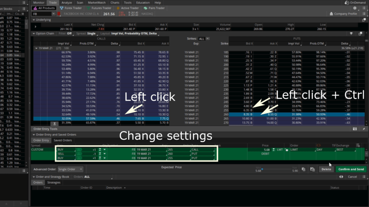Open the Pairs Trader sub-tab
Image resolution: width=369 pixels, height=207 pixels.
[154, 8]
